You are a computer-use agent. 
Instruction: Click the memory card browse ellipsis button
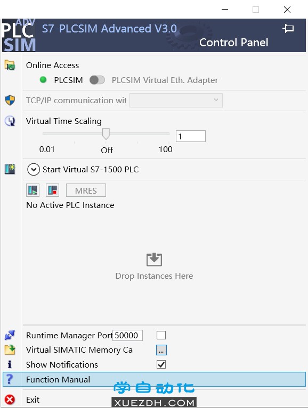tap(161, 350)
